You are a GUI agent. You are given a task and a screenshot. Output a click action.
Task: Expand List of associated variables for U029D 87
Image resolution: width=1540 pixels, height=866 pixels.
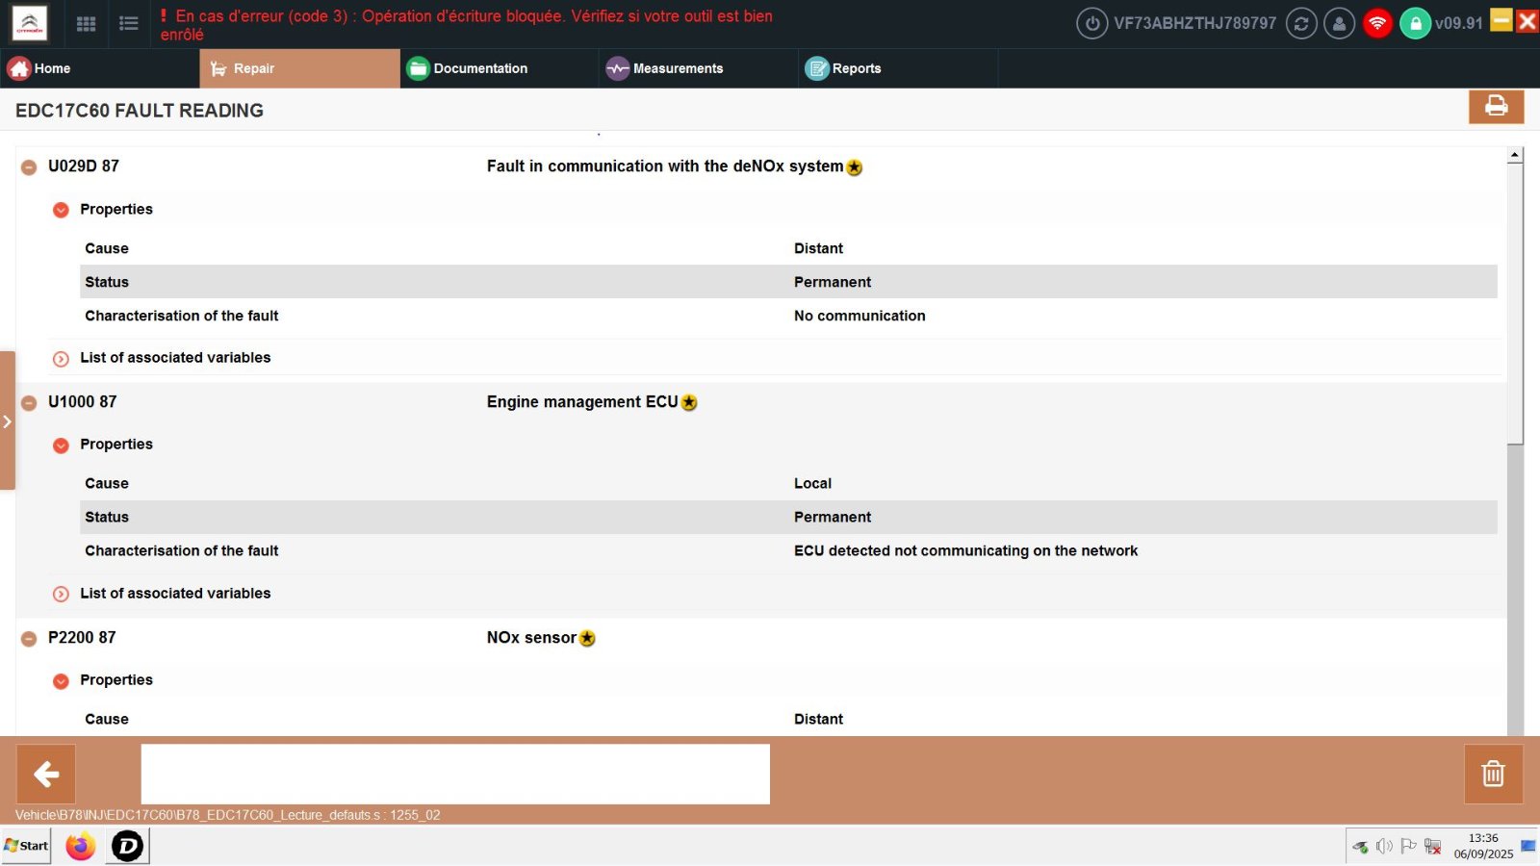click(61, 359)
